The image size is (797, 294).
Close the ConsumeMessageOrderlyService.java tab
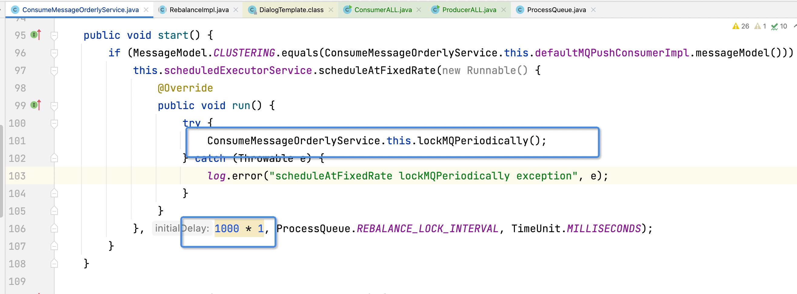pos(146,10)
